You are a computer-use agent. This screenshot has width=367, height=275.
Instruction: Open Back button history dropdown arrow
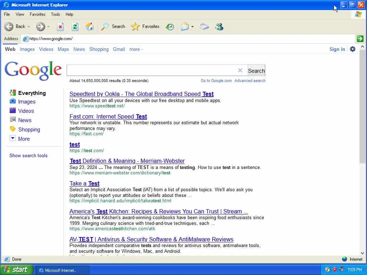tap(29, 26)
